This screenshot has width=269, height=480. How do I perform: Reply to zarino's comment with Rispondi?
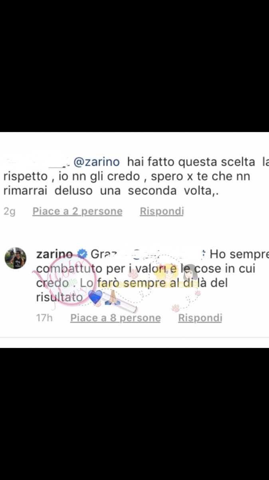(200, 318)
